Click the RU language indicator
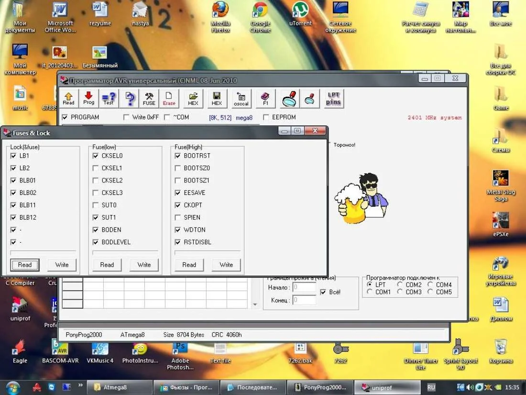526x395 pixels. (431, 387)
